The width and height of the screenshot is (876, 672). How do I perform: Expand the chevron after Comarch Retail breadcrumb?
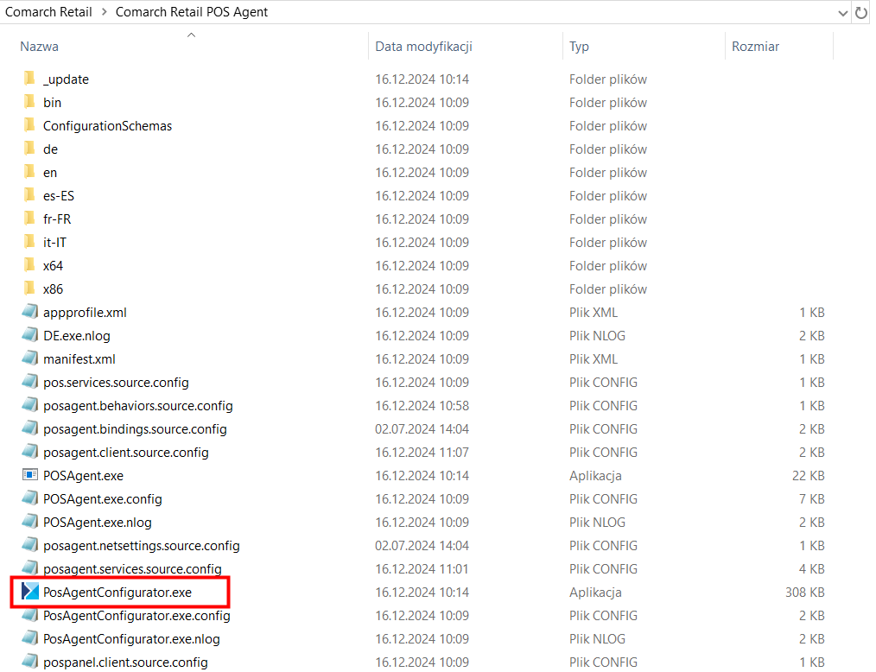(x=104, y=12)
